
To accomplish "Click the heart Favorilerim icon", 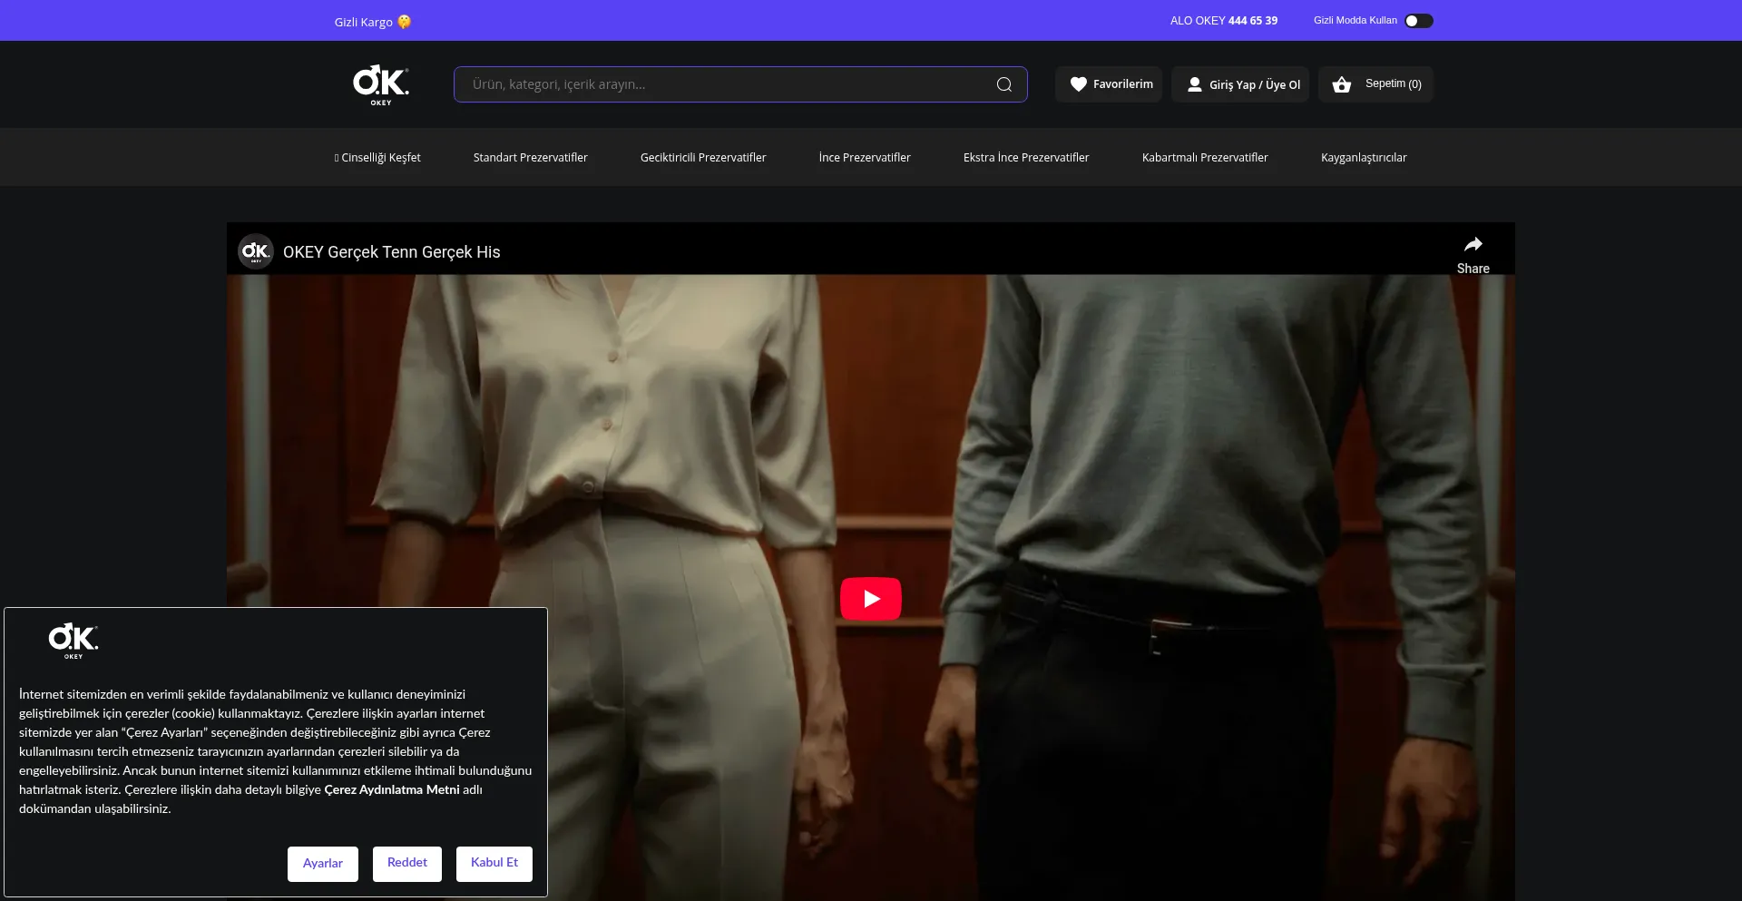I will (1078, 84).
